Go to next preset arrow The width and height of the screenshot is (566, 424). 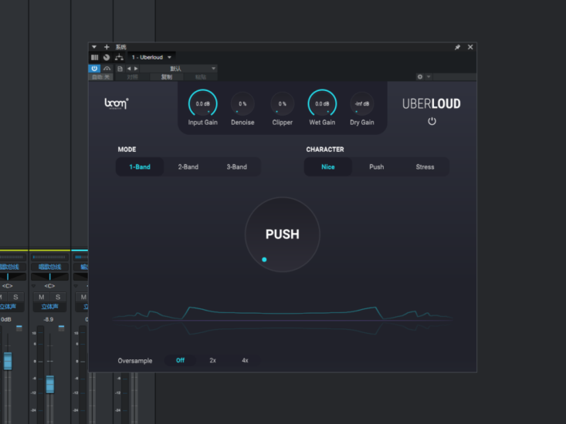click(137, 68)
